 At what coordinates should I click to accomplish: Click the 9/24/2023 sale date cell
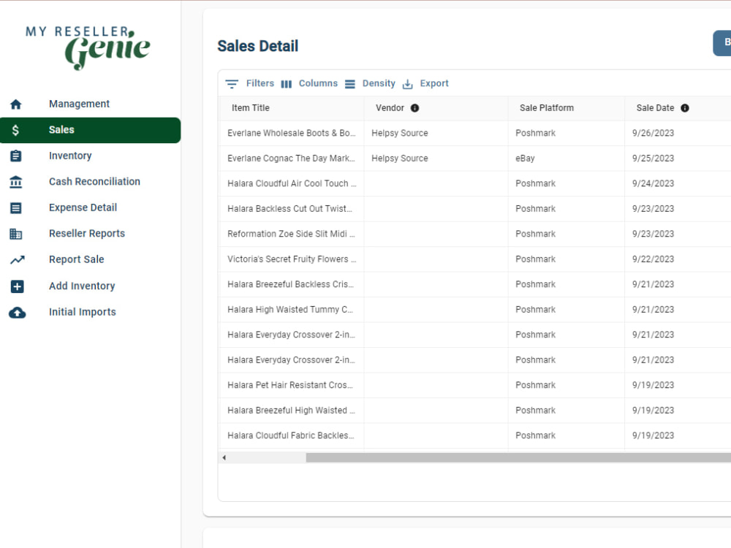[678, 183]
